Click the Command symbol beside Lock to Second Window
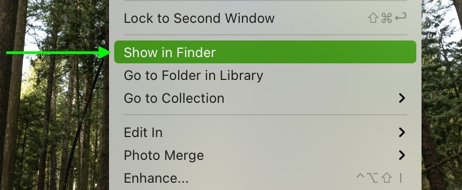This screenshot has height=190, width=462. coord(387,18)
